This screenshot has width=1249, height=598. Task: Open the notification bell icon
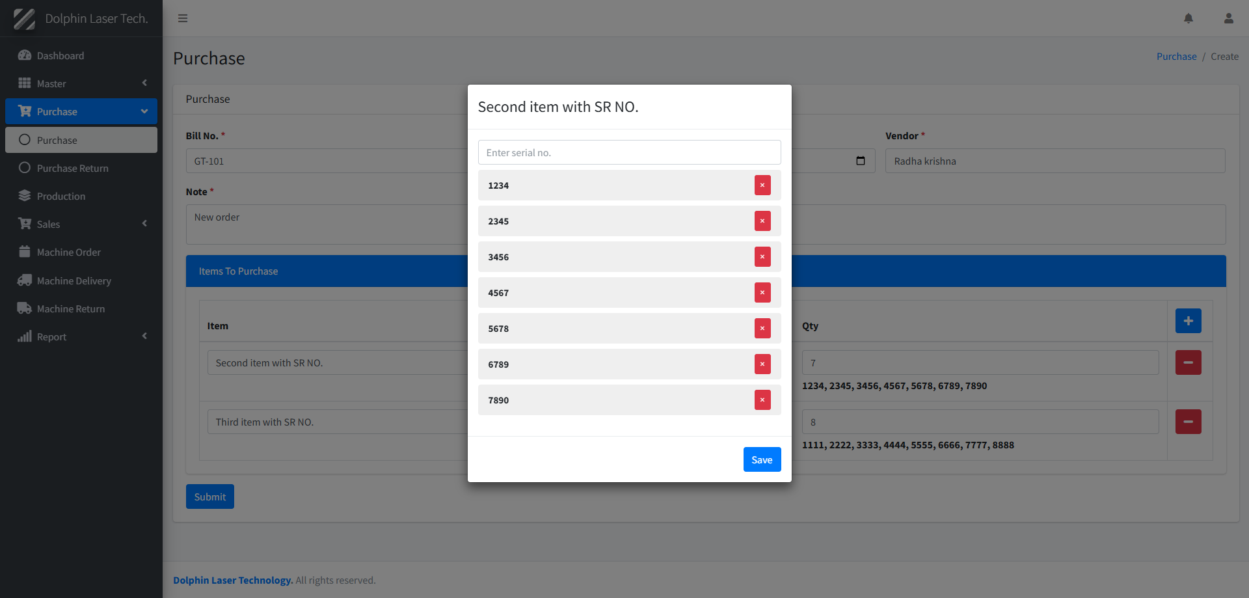tap(1189, 18)
